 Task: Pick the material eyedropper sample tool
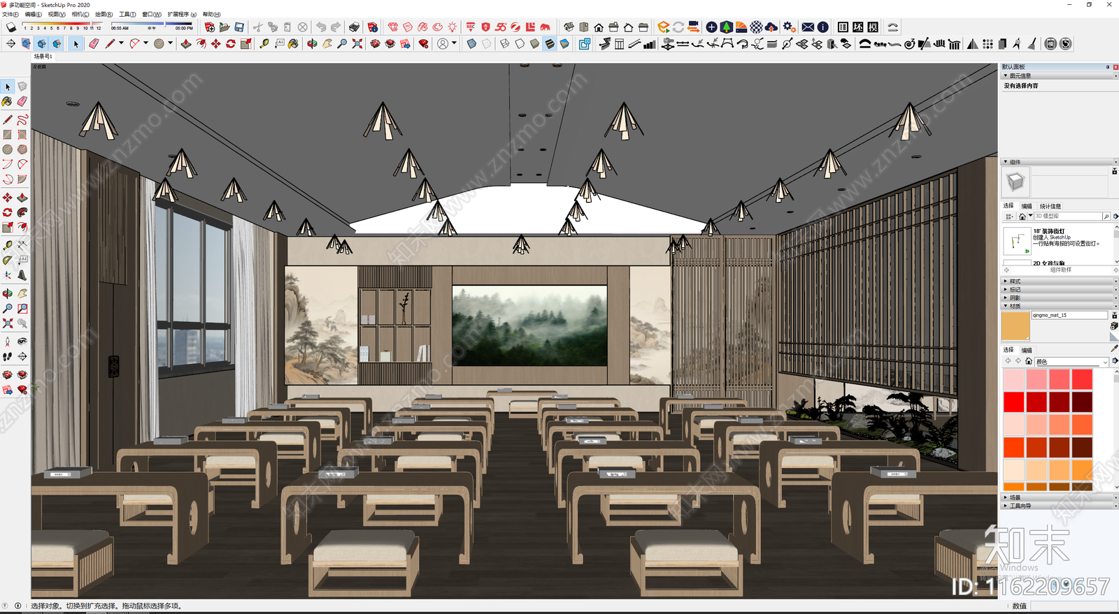[x=1114, y=348]
